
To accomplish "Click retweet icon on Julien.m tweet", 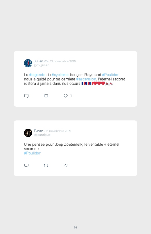I will 46,96.
